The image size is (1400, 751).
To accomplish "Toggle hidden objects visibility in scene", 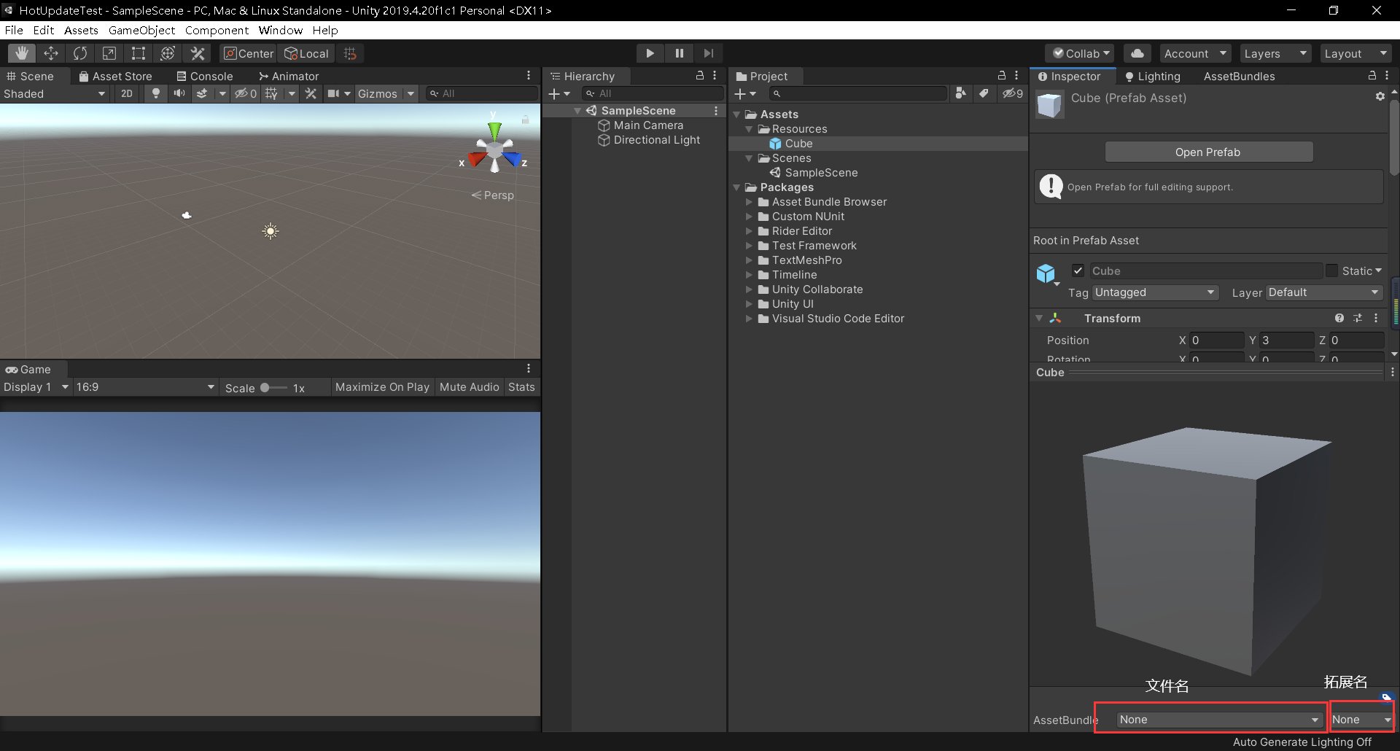I will pyautogui.click(x=245, y=93).
